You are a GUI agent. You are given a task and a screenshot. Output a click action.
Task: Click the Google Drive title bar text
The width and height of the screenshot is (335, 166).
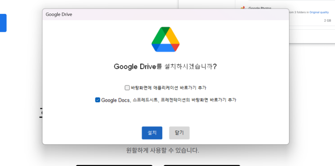point(59,14)
